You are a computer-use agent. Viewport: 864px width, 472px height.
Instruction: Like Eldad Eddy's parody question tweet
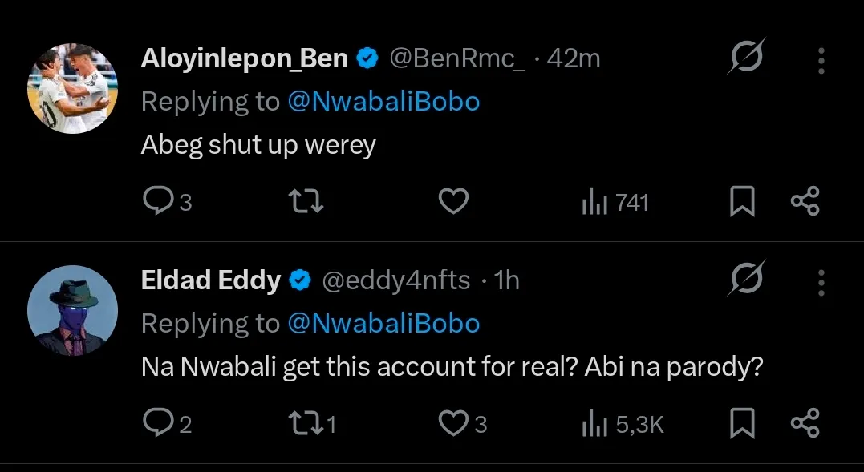pyautogui.click(x=454, y=423)
